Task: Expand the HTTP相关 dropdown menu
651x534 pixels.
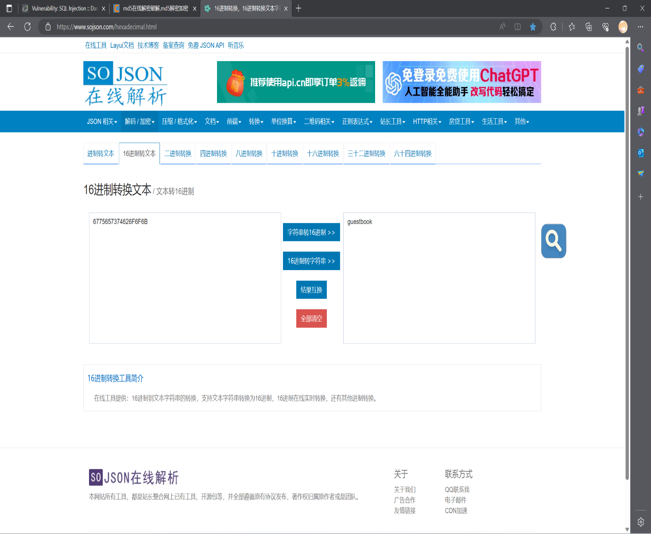Action: 427,121
